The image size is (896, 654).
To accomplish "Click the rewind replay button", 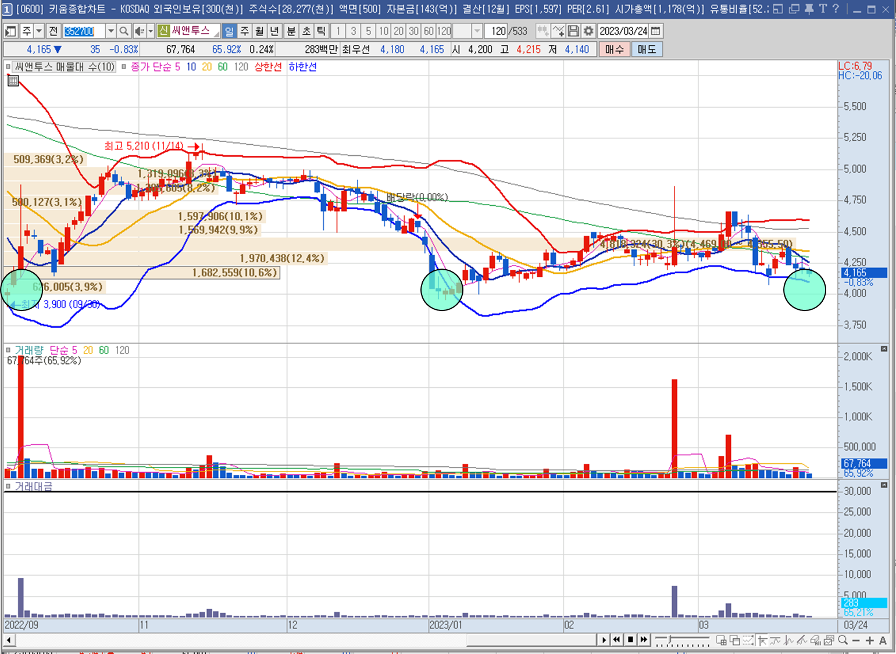I will (617, 640).
